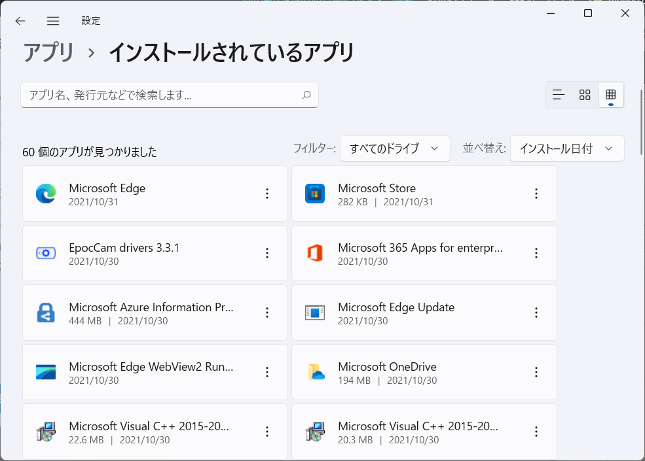Open the すべてのドライブ filter dropdown

pos(395,148)
